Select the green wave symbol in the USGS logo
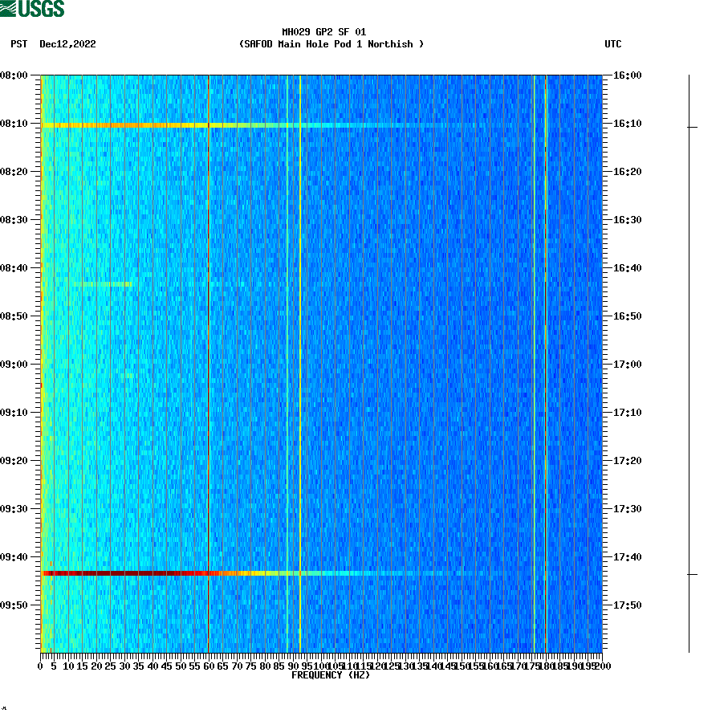This screenshot has height=717, width=724. click(9, 9)
